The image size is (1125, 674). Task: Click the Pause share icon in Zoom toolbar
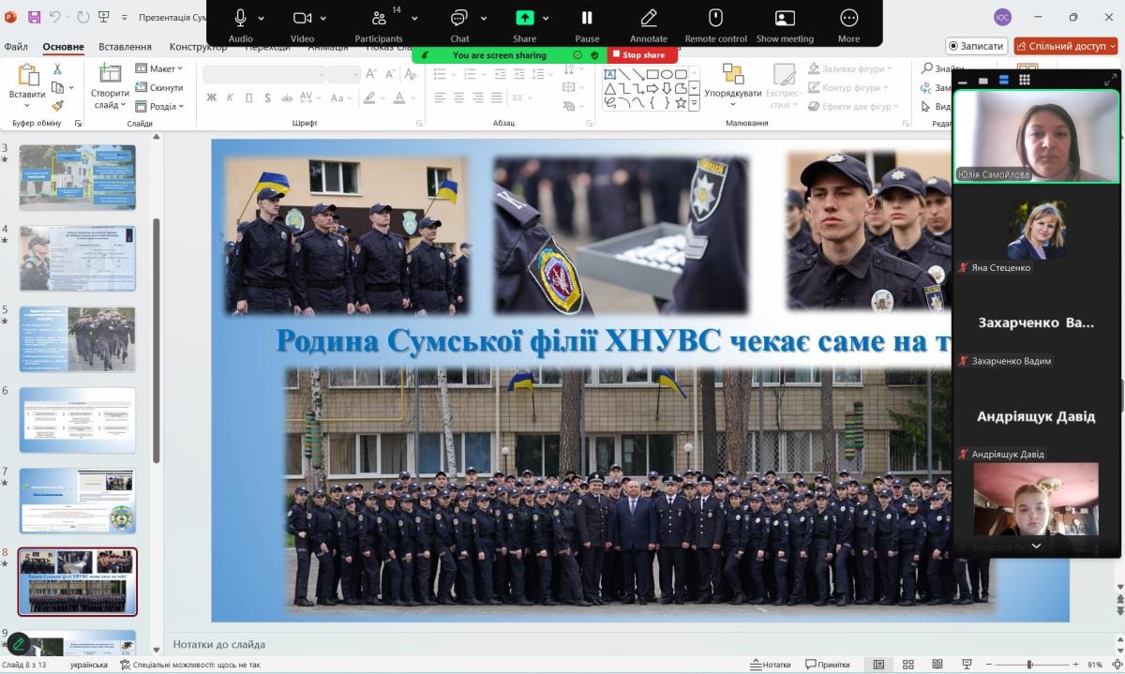(x=587, y=18)
